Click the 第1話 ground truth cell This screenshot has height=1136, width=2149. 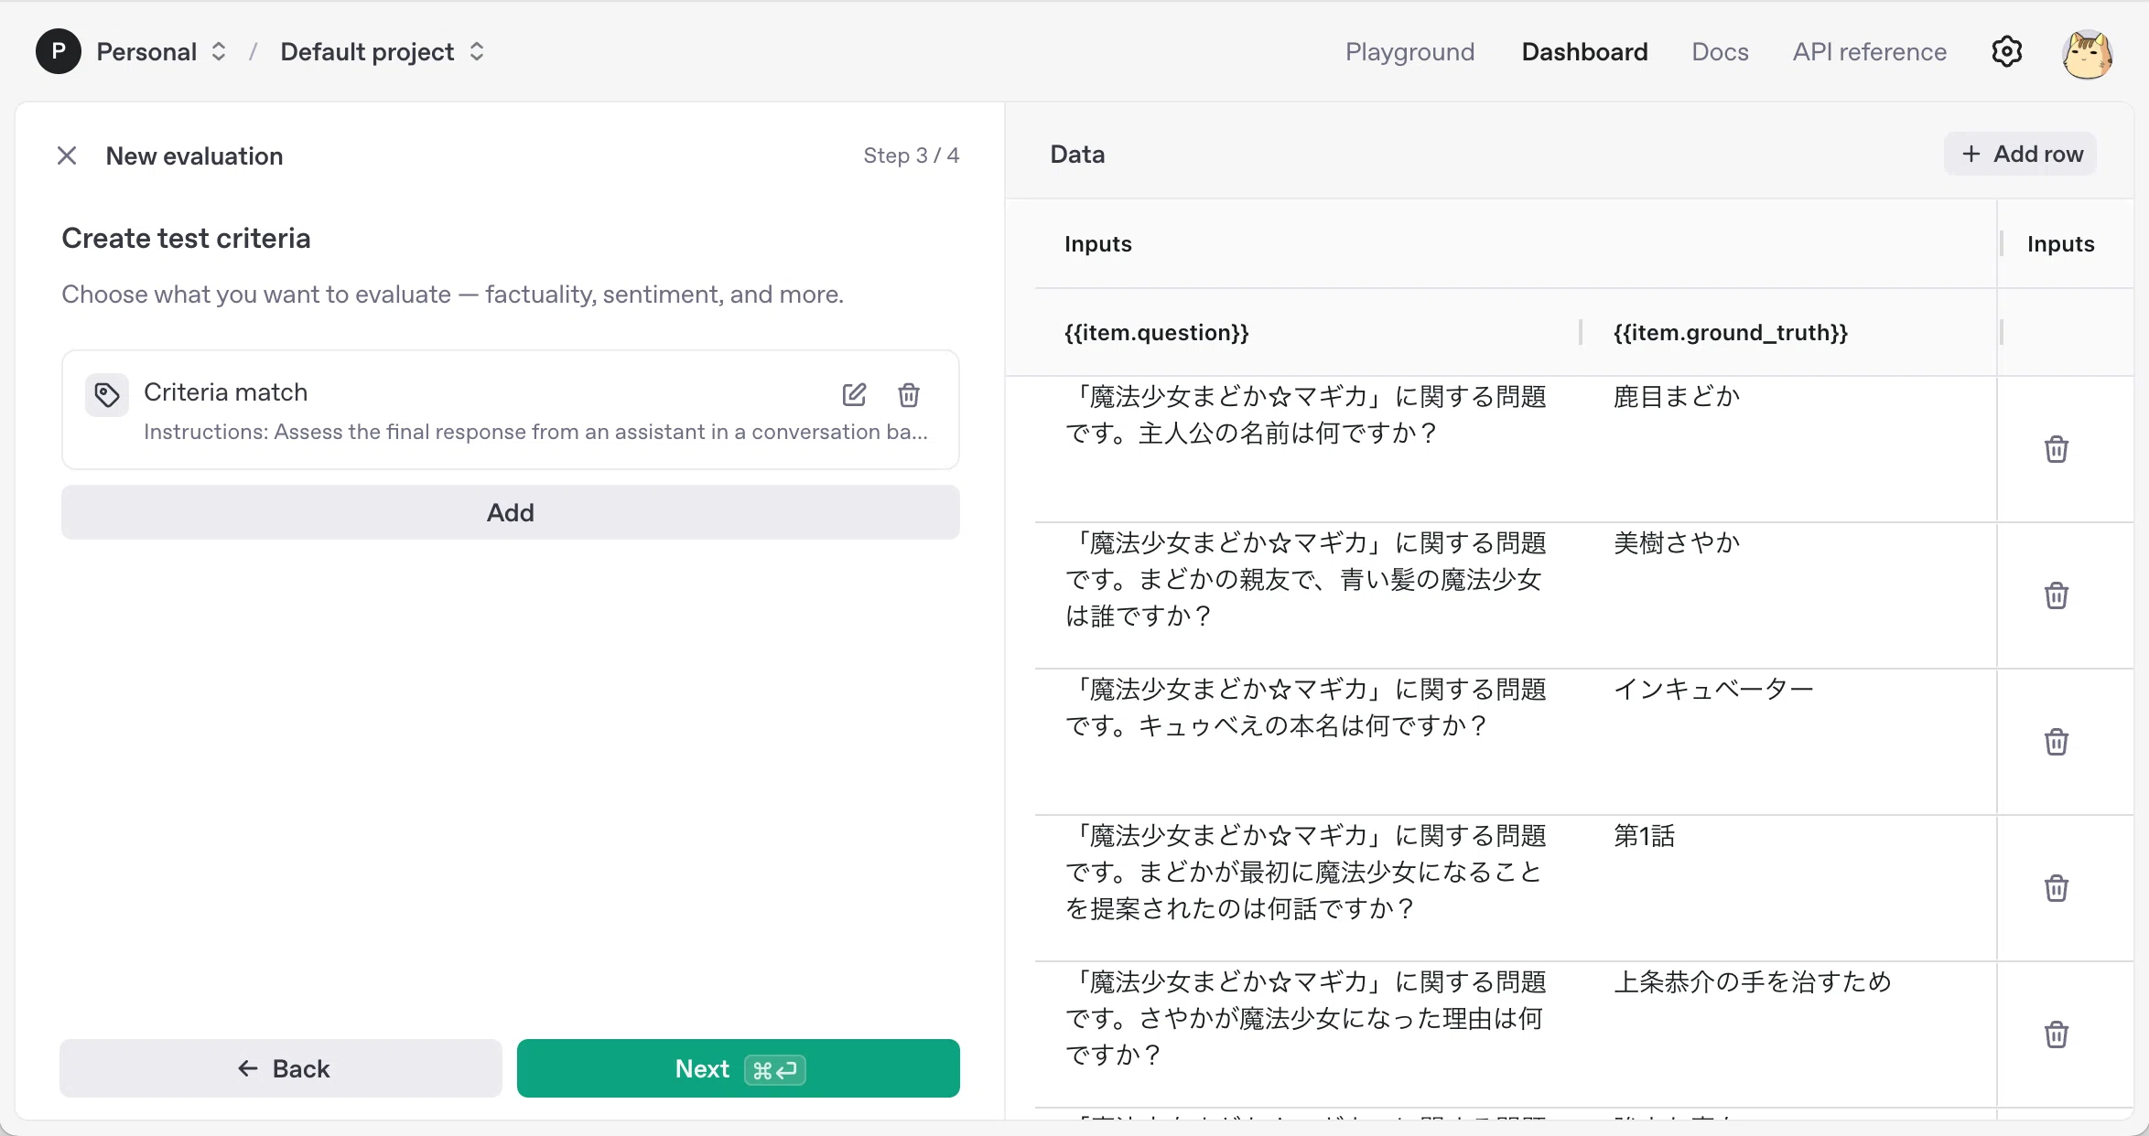pyautogui.click(x=1644, y=836)
